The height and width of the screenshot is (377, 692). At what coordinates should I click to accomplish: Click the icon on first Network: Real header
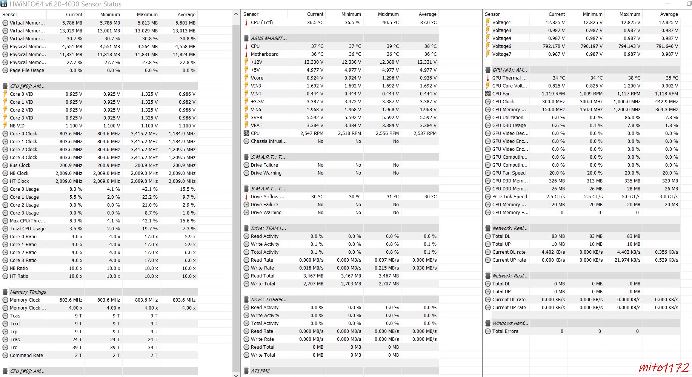click(488, 228)
